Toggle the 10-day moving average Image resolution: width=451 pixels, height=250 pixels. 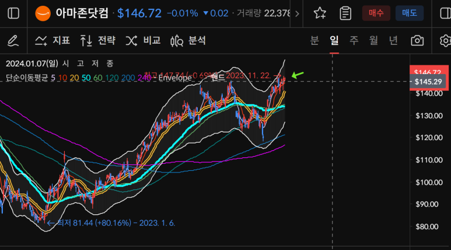[62, 78]
